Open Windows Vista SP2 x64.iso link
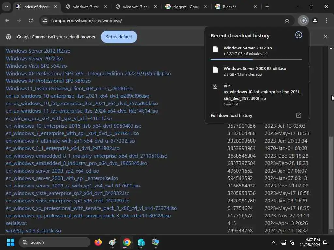The image size is (334, 250). click(x=36, y=66)
